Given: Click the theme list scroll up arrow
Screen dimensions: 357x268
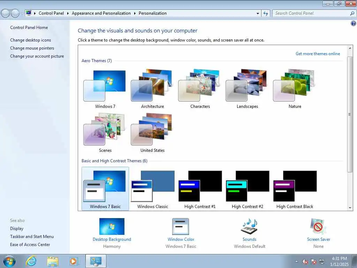Looking at the screenshot, I should click(350, 48).
